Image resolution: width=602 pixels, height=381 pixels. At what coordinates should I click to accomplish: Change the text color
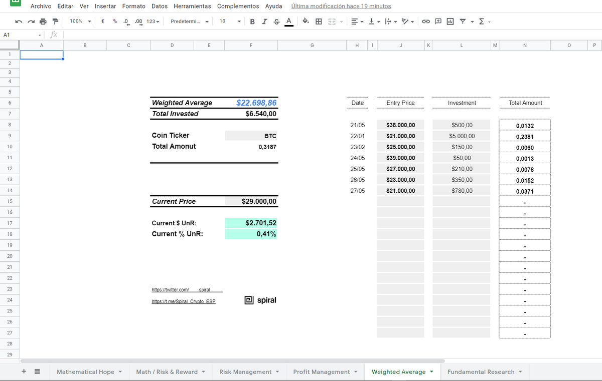point(288,22)
